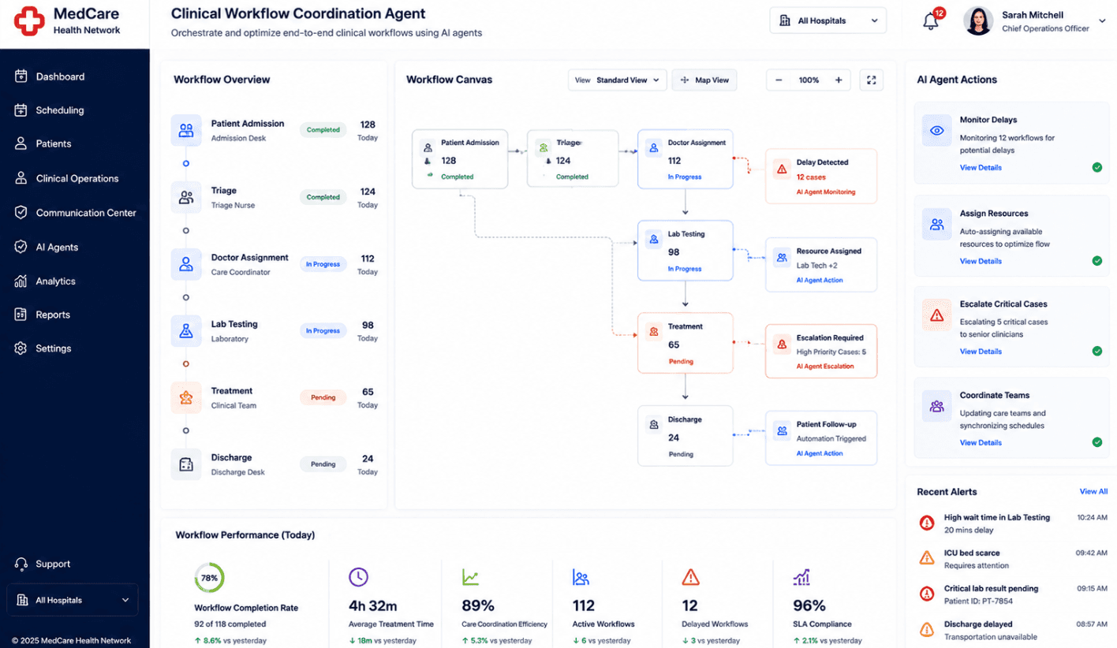
Task: Click the Coordinate Teams people icon
Action: tap(936, 407)
